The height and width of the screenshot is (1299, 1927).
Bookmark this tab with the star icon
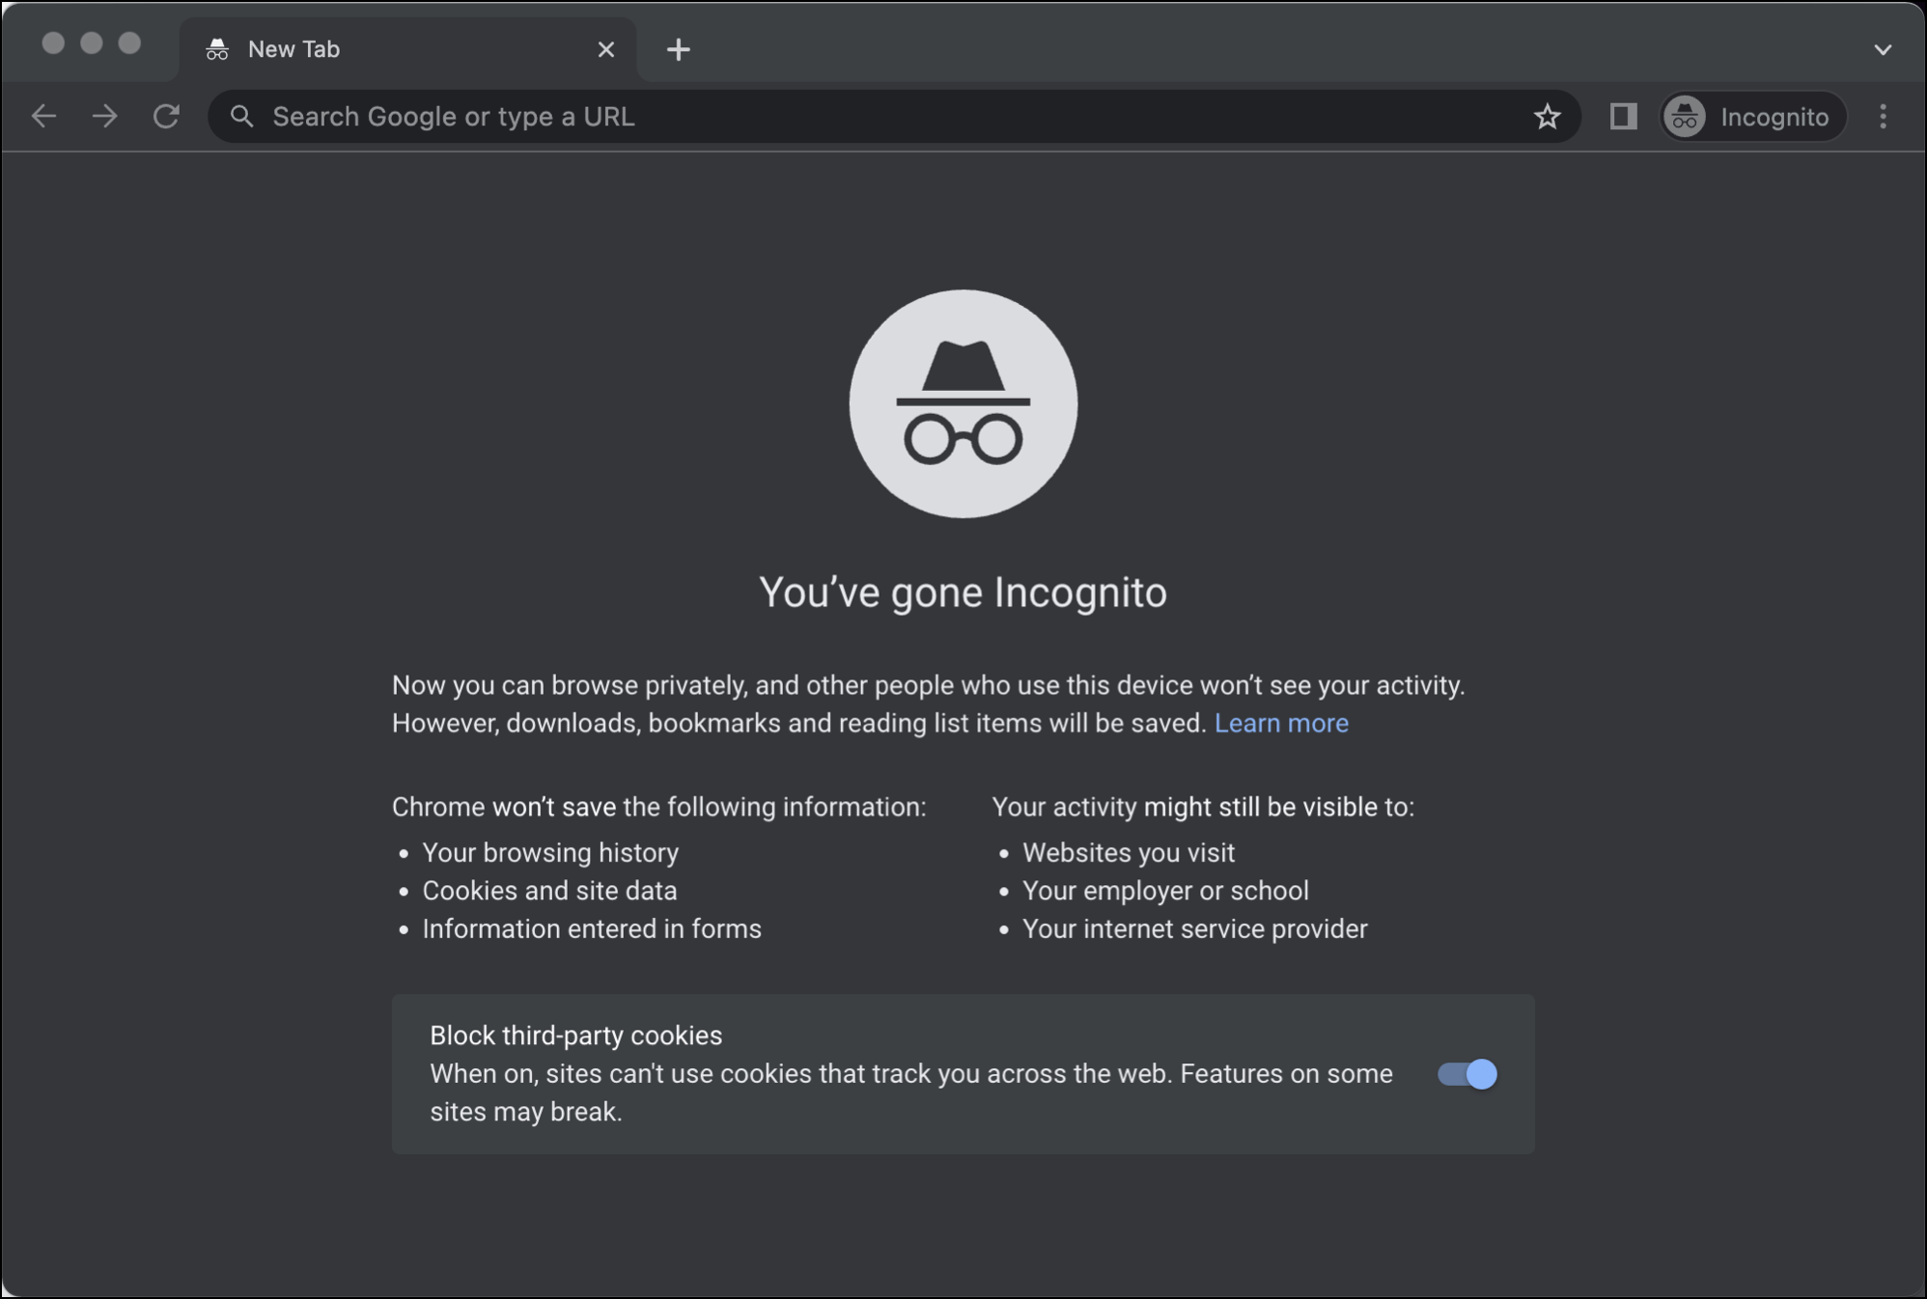[1547, 117]
